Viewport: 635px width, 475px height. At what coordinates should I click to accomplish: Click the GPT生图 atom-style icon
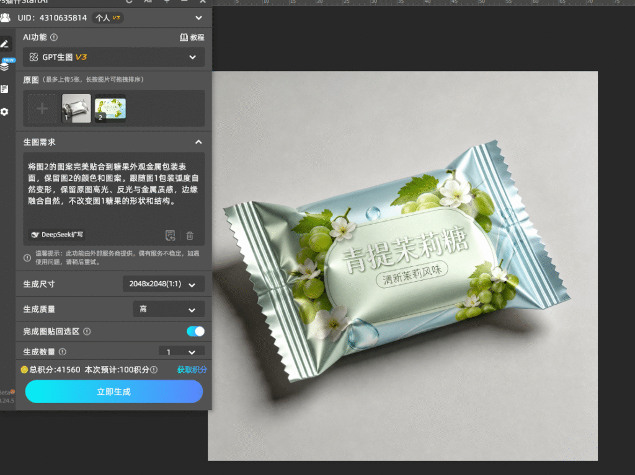33,57
